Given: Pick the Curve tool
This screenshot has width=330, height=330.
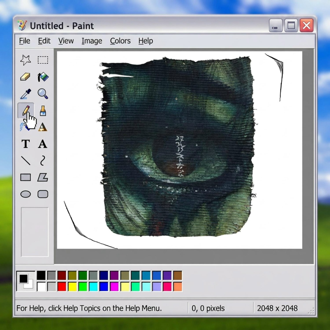Looking at the screenshot, I should coord(43,161).
